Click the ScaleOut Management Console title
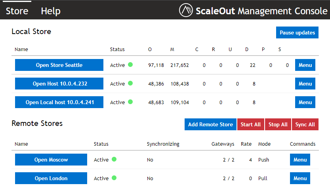 tap(261, 11)
